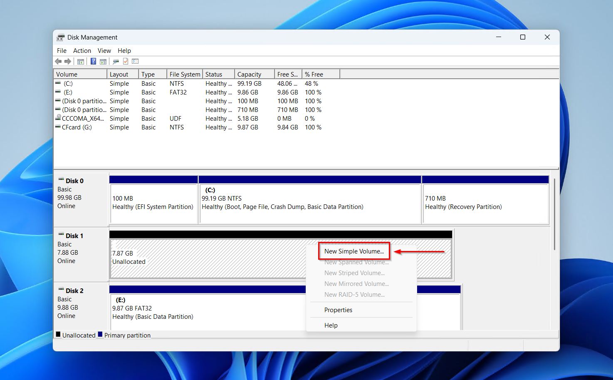Image resolution: width=613 pixels, height=380 pixels.
Task: Click the checklist settings toolbar icon
Action: click(135, 62)
